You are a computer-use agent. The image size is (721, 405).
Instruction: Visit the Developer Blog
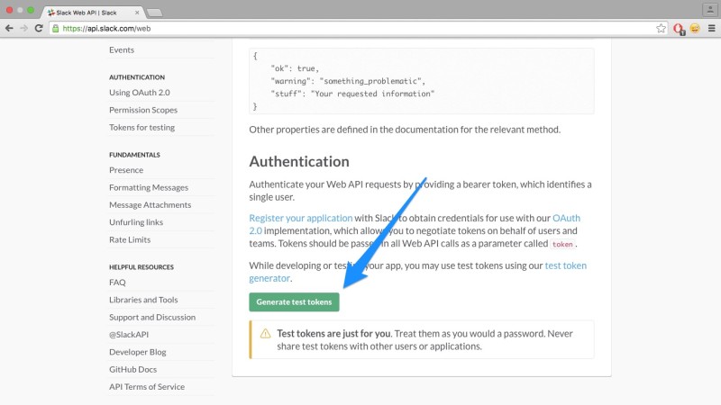coord(138,352)
